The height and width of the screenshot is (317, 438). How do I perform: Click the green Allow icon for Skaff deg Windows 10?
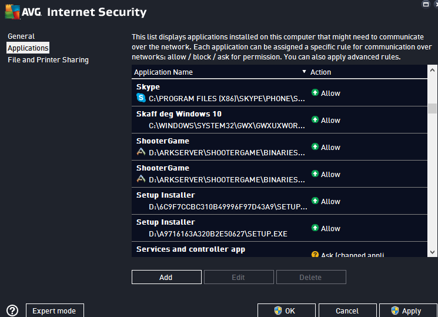(315, 120)
